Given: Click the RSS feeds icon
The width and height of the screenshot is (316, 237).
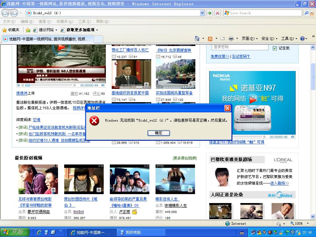Looking at the screenshot, I should tap(210, 39).
